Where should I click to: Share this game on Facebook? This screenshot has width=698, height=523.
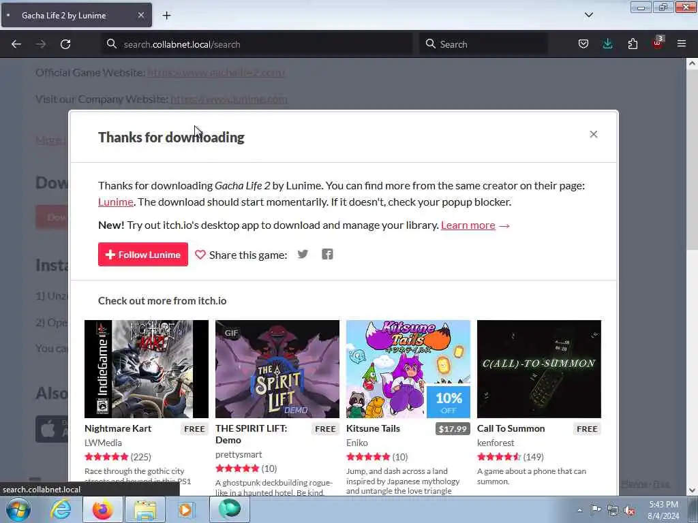tap(327, 255)
